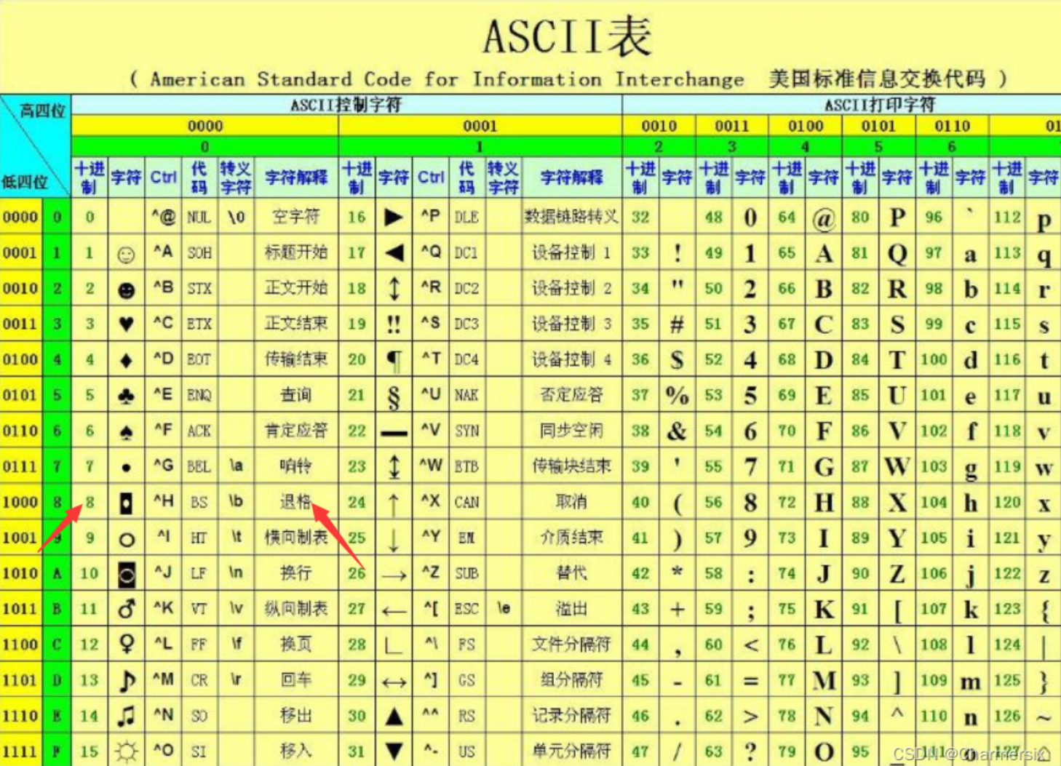Select the "单元分隔符" description cell
Viewport: 1061px width, 766px height.
(571, 751)
